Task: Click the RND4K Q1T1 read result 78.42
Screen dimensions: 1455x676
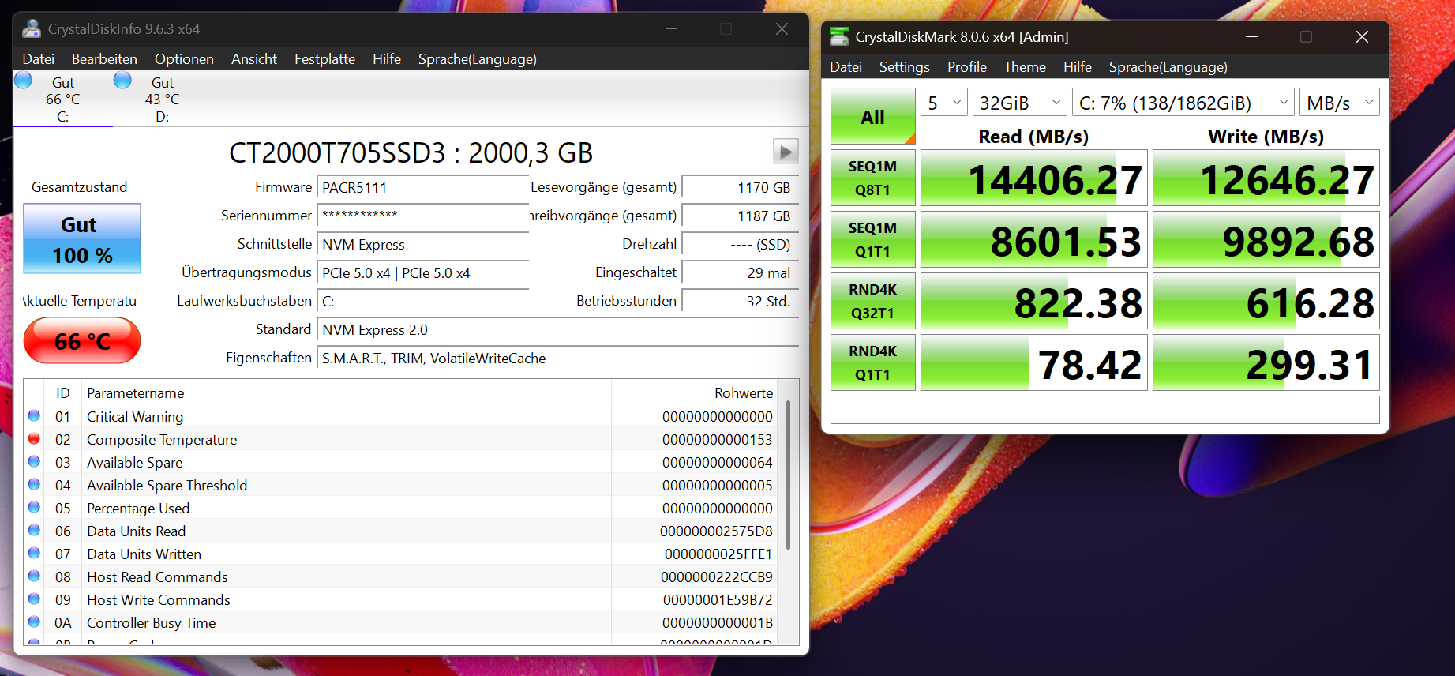Action: [1033, 362]
